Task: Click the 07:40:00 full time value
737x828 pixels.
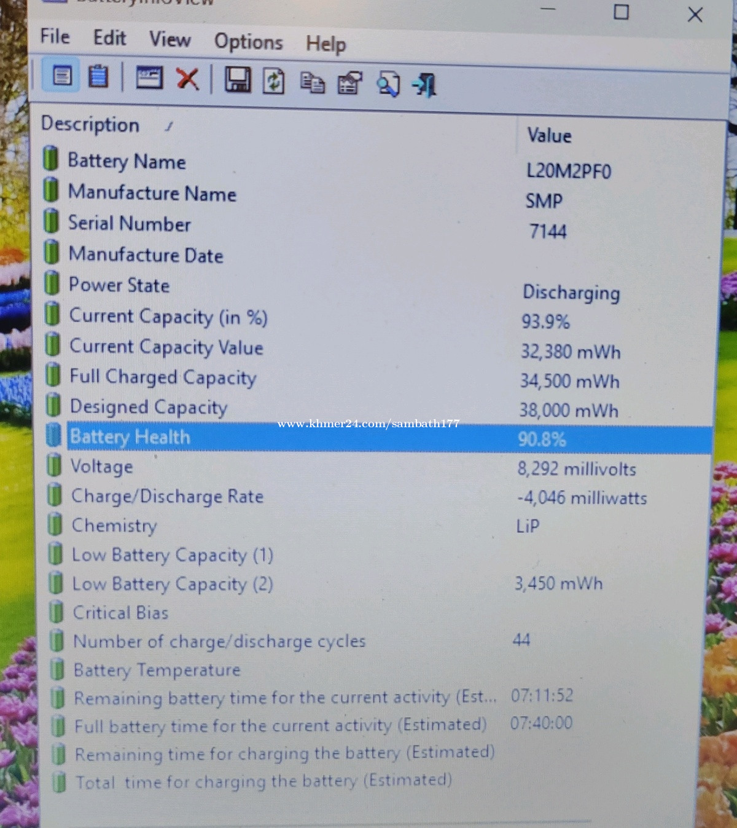Action: coord(541,723)
